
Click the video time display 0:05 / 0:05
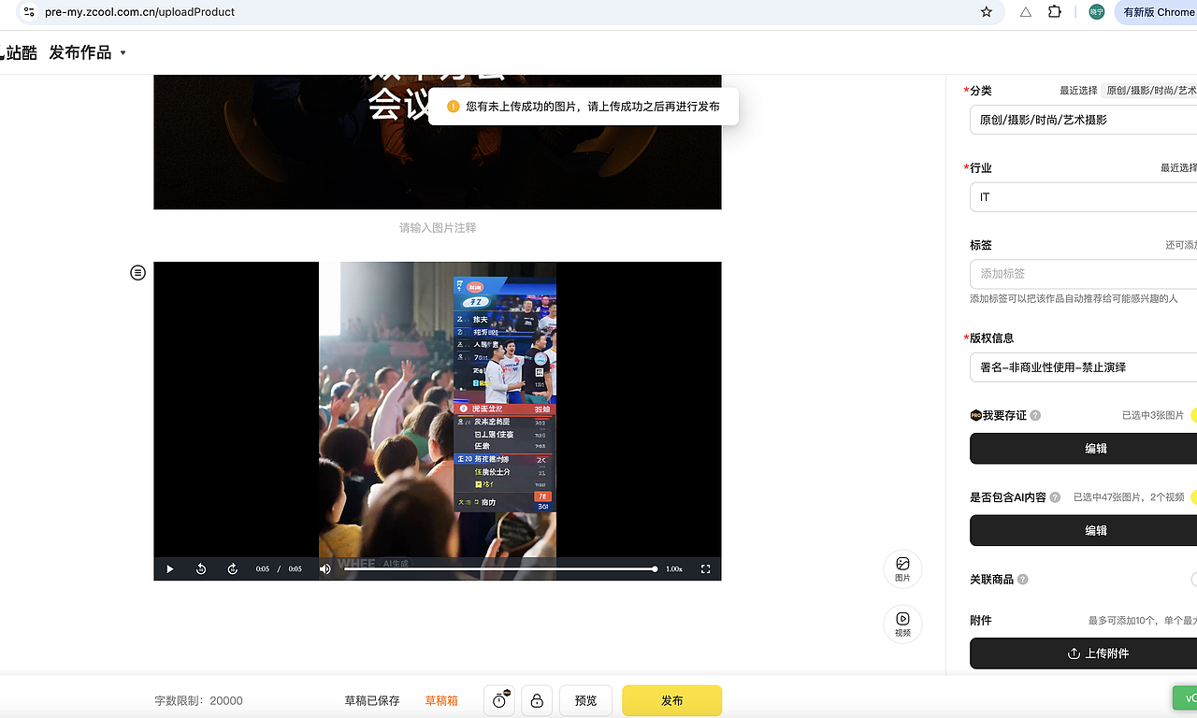point(279,568)
